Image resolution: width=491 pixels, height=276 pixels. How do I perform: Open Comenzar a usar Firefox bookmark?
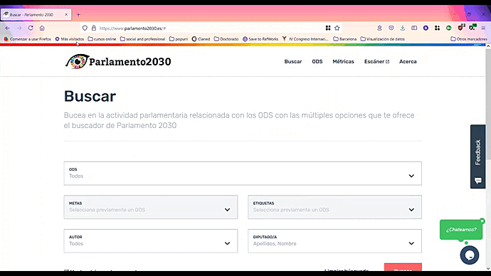pyautogui.click(x=28, y=39)
